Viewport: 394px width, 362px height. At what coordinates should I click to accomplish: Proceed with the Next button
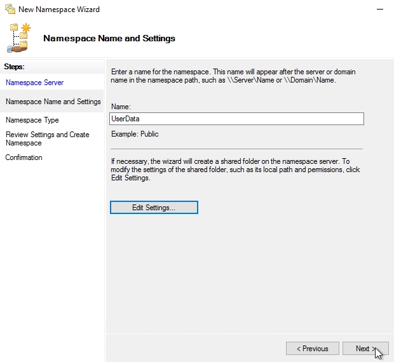[x=365, y=349]
